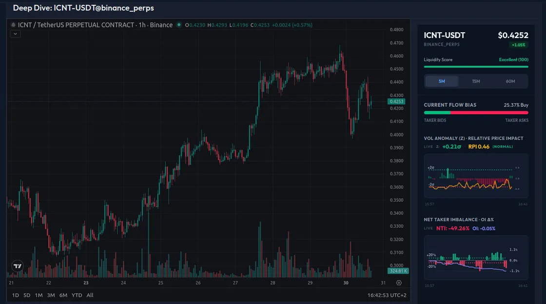Collapse the ICNT / TetherUS legend details

tap(15, 34)
